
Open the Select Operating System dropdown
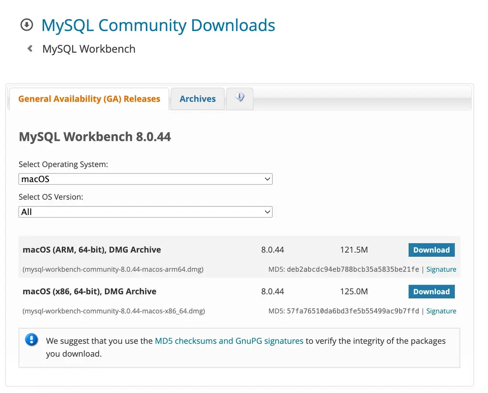(x=145, y=179)
